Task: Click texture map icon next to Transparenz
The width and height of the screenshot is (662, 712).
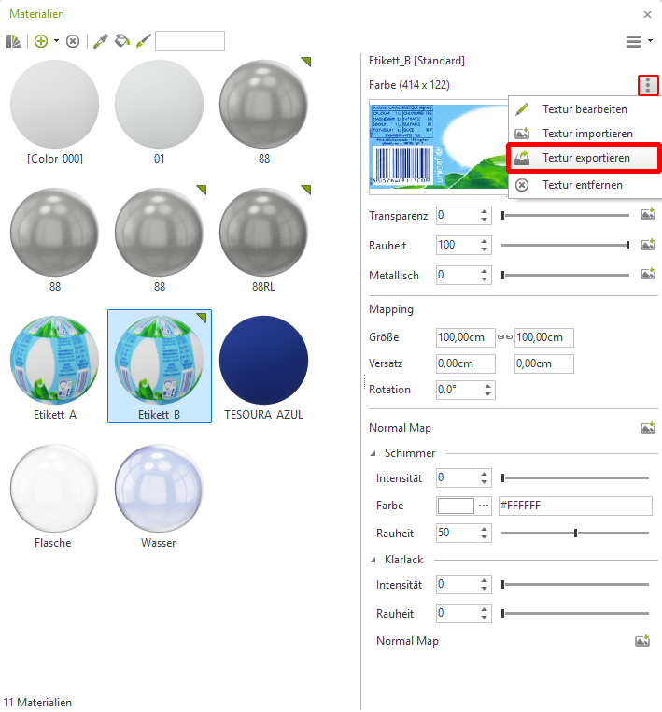Action: point(647,216)
